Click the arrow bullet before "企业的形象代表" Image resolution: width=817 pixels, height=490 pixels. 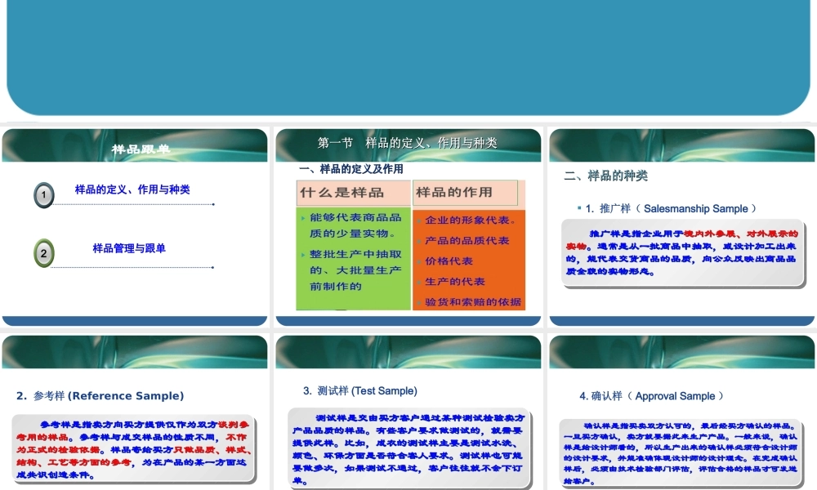tap(418, 220)
